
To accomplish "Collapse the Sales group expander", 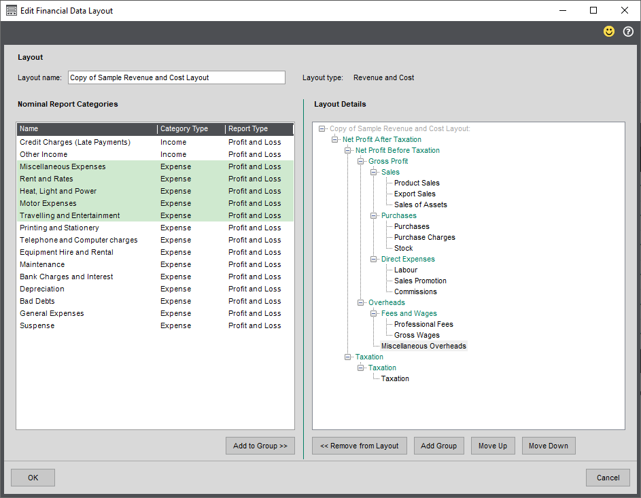I will point(374,173).
